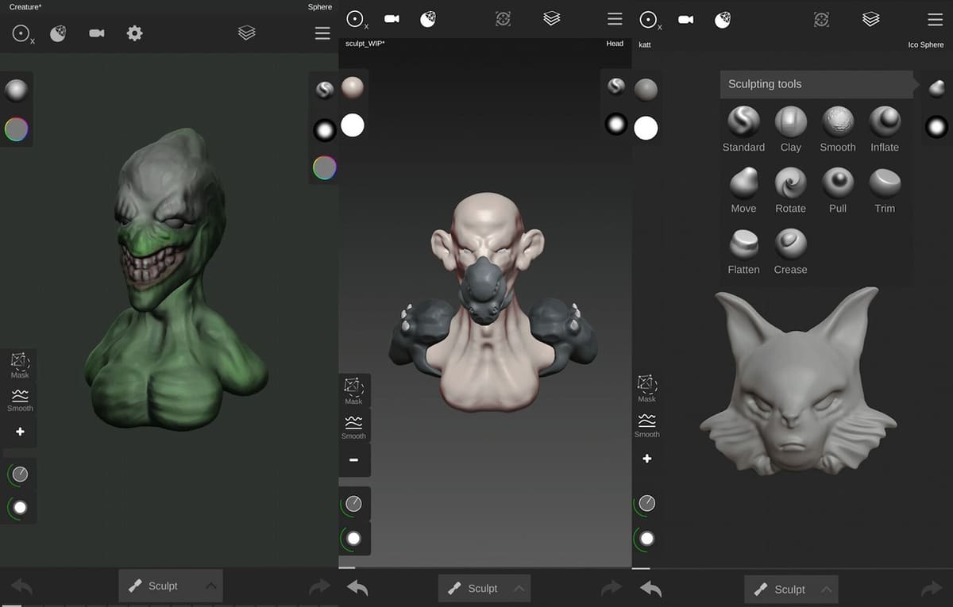Toggle Smooth mode in katt screen
953x607 pixels.
(647, 425)
